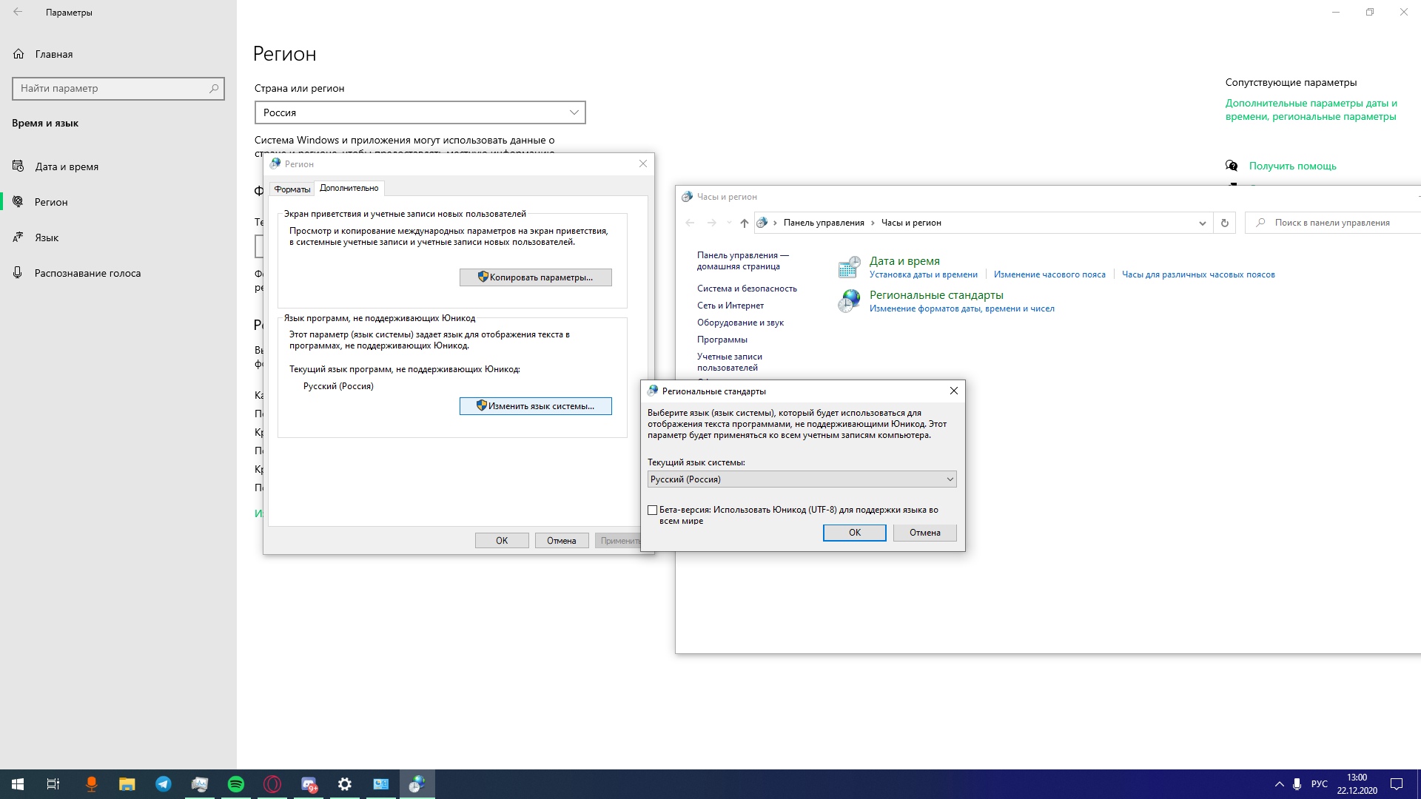Click the Task View icon in taskbar

click(x=53, y=783)
